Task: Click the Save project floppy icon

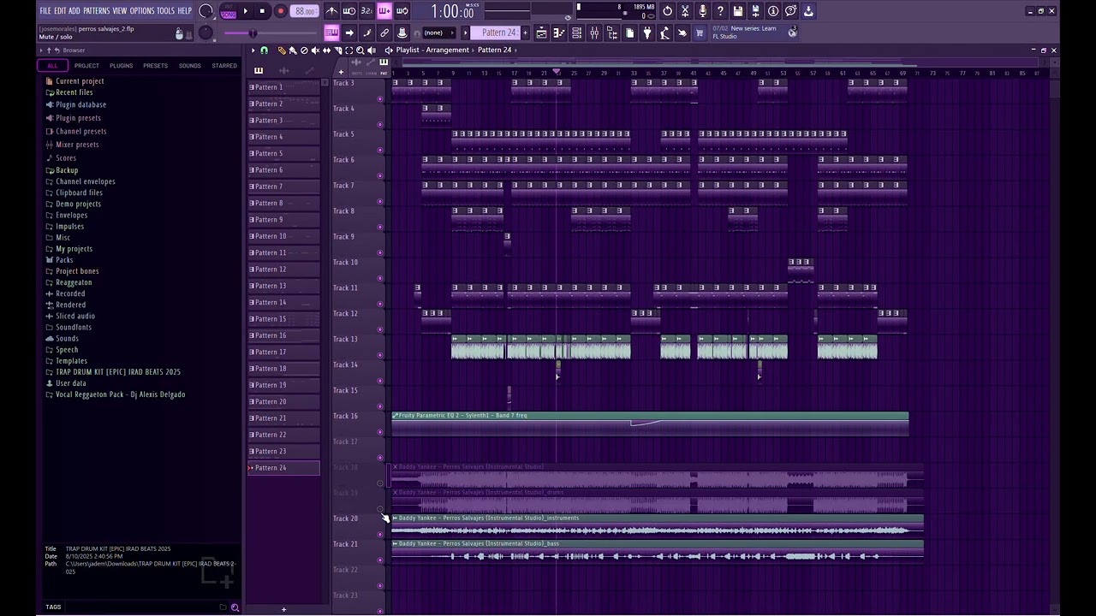Action: pos(738,11)
